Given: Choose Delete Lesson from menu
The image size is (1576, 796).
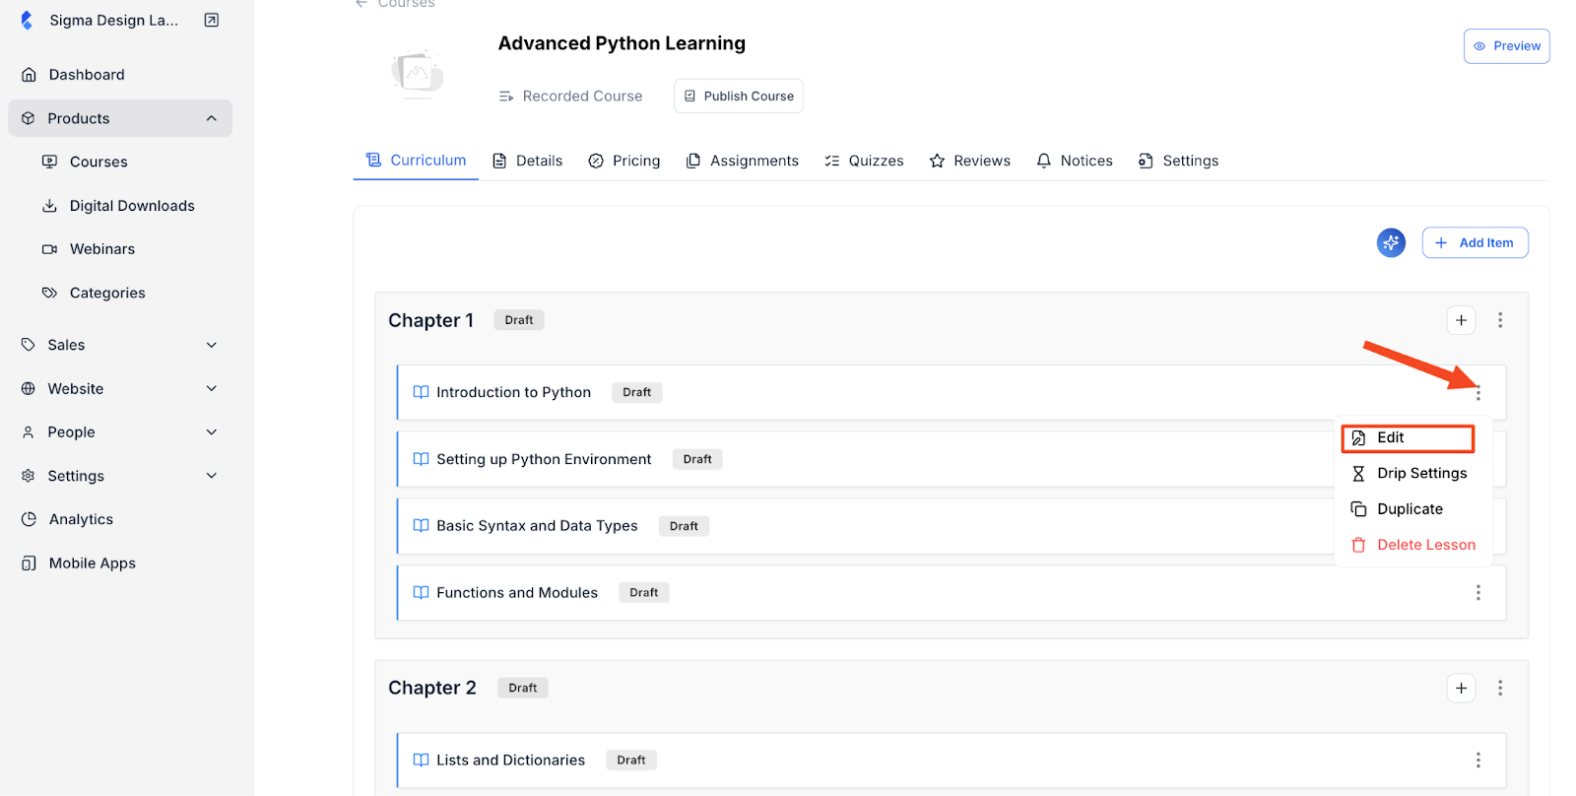Looking at the screenshot, I should pyautogui.click(x=1412, y=545).
